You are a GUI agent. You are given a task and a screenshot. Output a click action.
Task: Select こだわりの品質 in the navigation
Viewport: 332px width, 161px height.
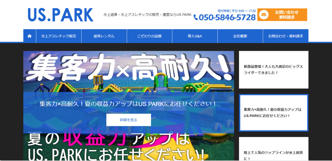[149, 36]
